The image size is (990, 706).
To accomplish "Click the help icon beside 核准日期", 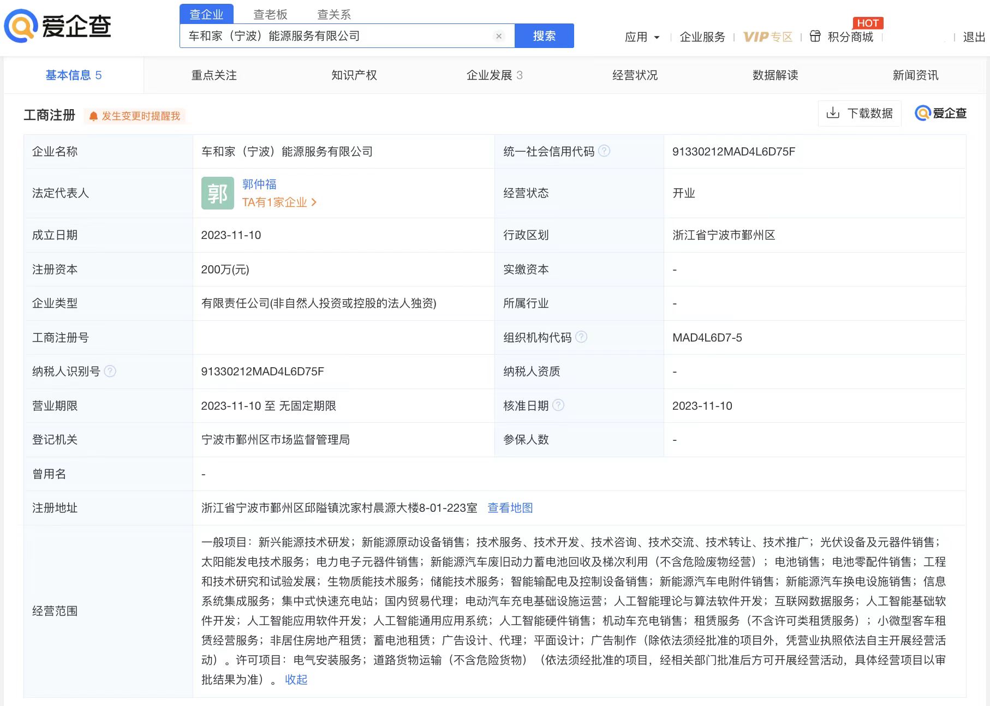I will 558,405.
